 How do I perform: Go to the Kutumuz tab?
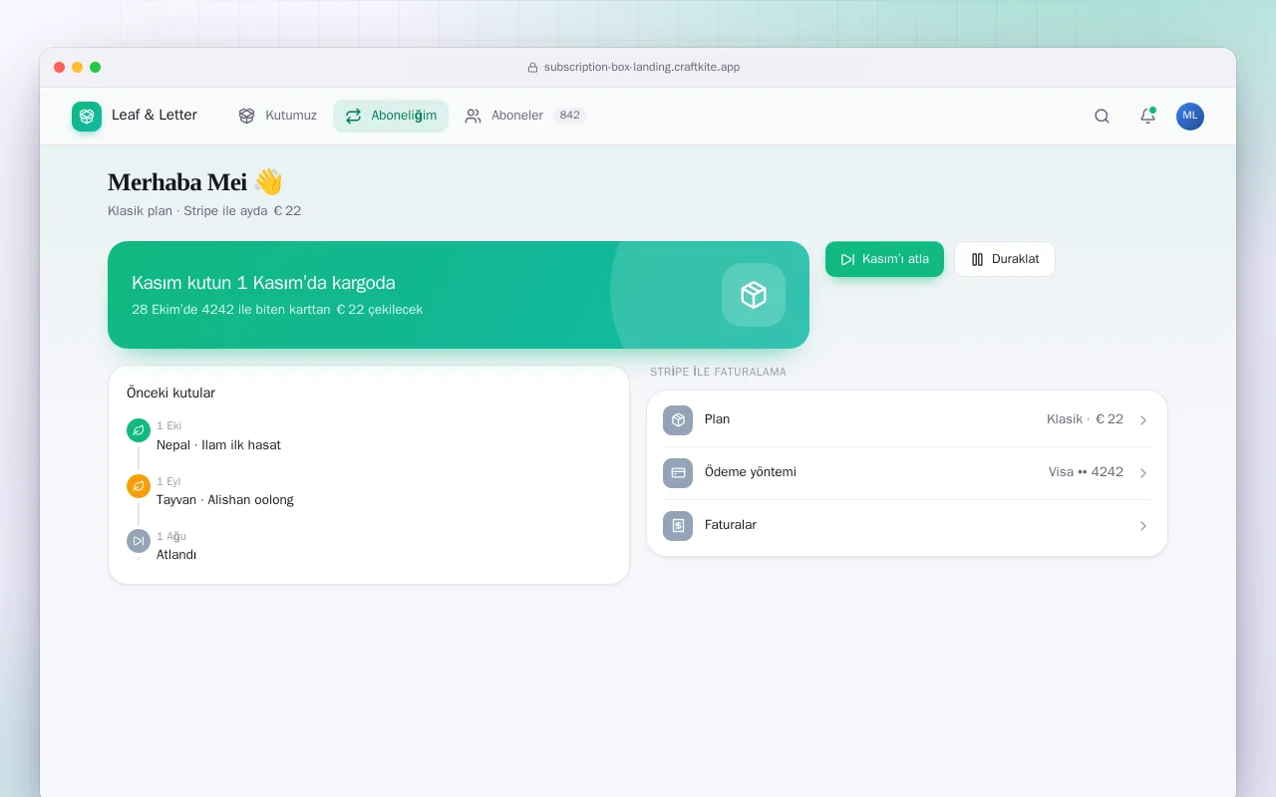pyautogui.click(x=277, y=116)
